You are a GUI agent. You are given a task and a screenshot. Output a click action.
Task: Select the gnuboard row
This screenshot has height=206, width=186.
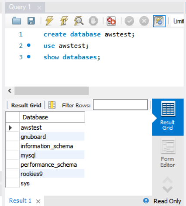(52, 137)
